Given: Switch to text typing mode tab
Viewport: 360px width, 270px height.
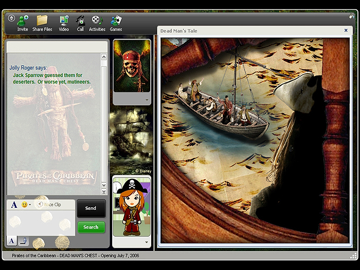Looking at the screenshot, I should click(11, 241).
